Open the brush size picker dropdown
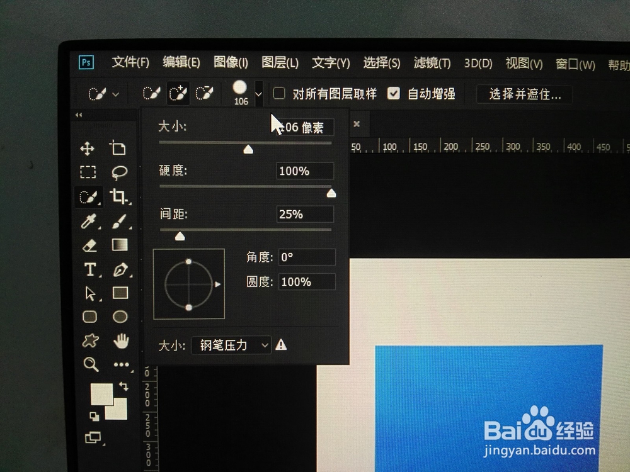 click(x=258, y=93)
